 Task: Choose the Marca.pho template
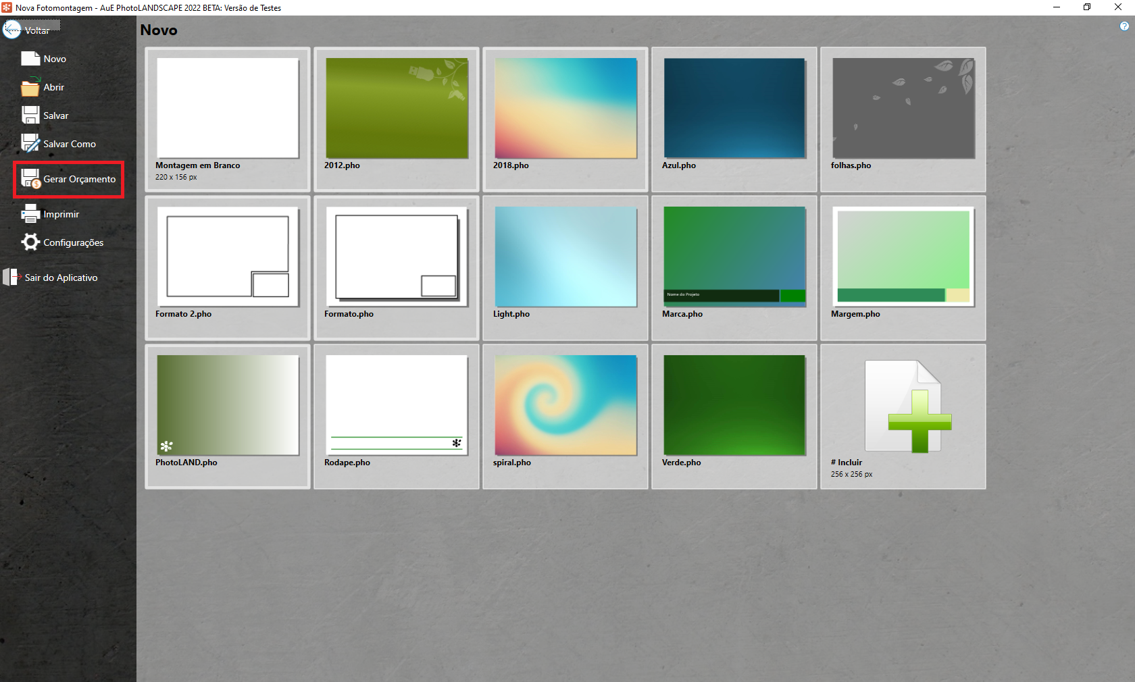click(x=734, y=257)
